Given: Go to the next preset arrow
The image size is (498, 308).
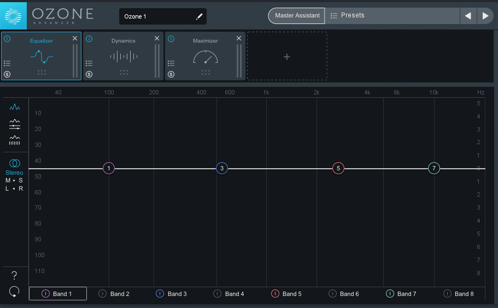Looking at the screenshot, I should tap(485, 16).
